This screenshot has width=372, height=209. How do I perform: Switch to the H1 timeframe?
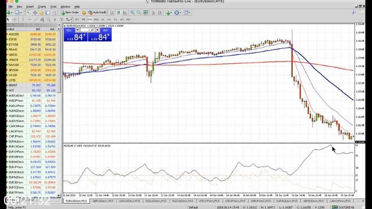click(x=102, y=19)
